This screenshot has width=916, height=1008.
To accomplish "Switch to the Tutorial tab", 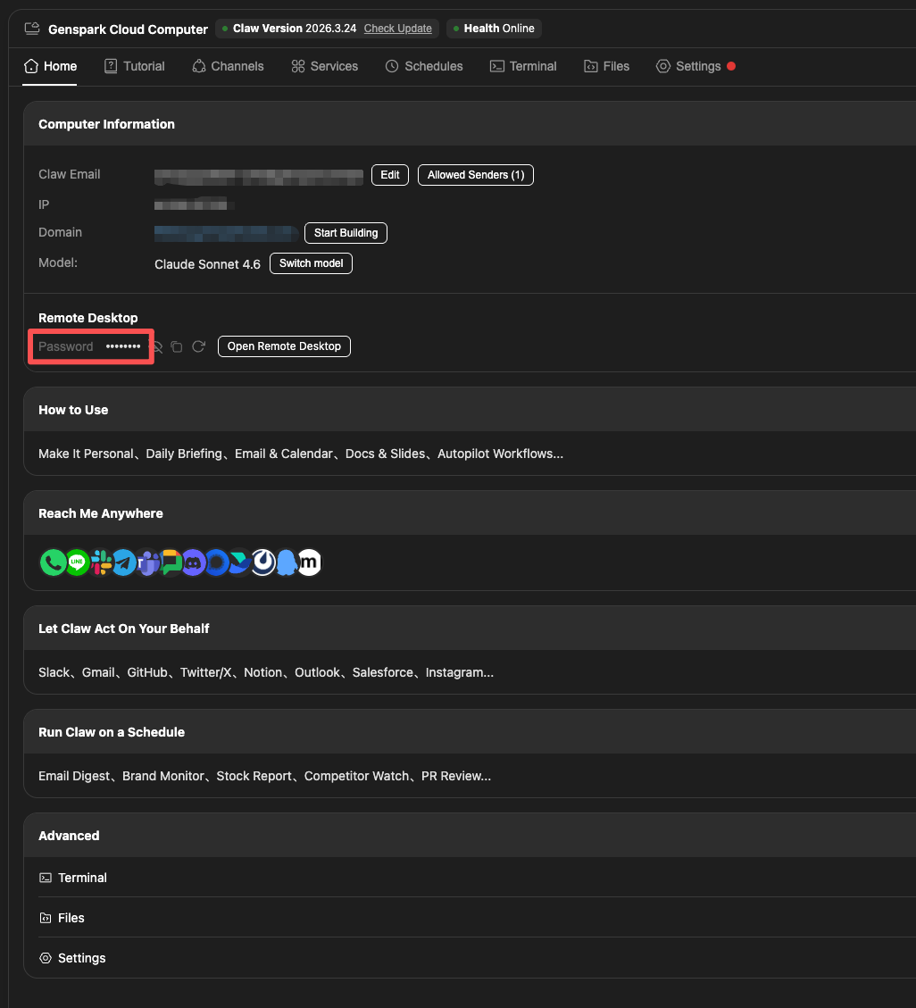I will [x=134, y=66].
